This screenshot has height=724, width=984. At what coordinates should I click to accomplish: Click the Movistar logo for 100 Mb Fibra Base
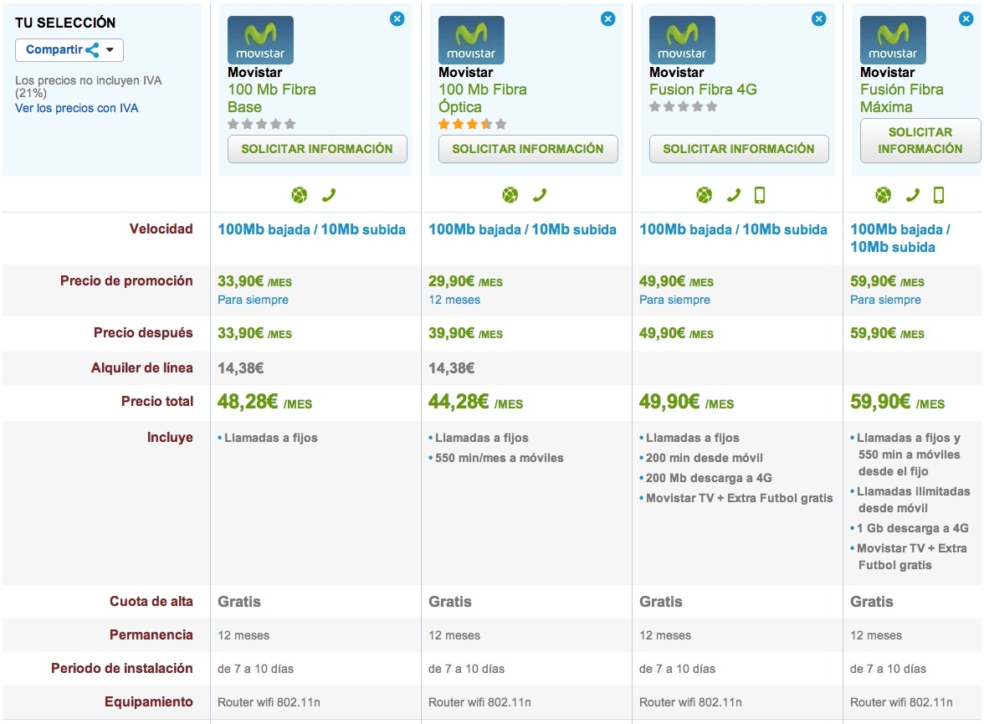click(260, 40)
